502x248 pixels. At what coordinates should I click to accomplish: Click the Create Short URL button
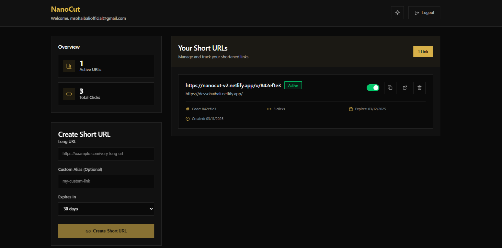click(106, 231)
